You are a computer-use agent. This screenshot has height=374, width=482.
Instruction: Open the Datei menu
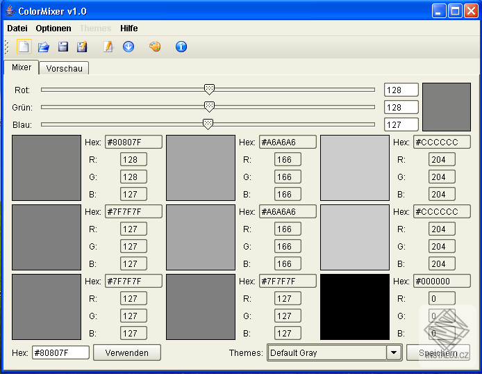pyautogui.click(x=17, y=29)
